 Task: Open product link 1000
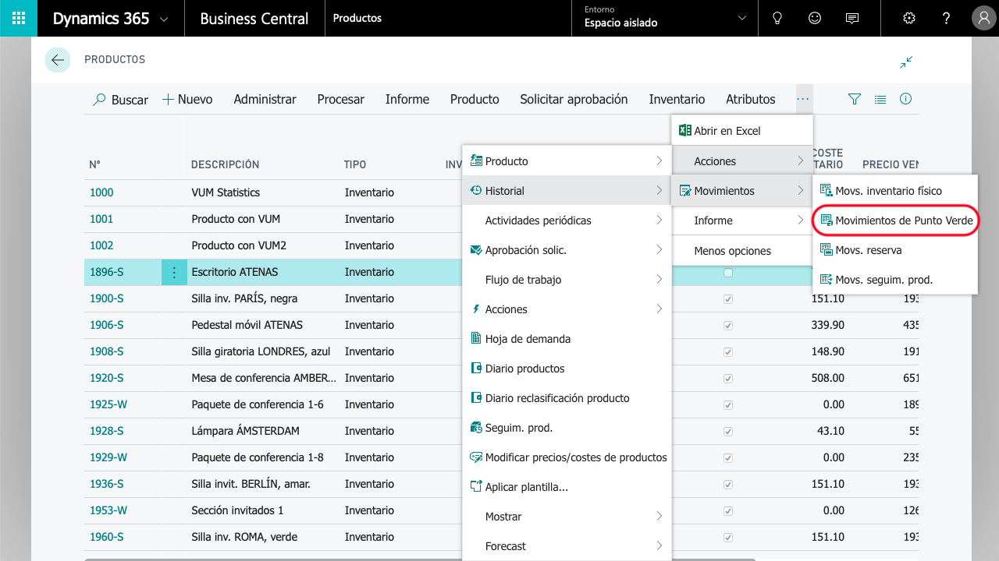click(x=101, y=192)
